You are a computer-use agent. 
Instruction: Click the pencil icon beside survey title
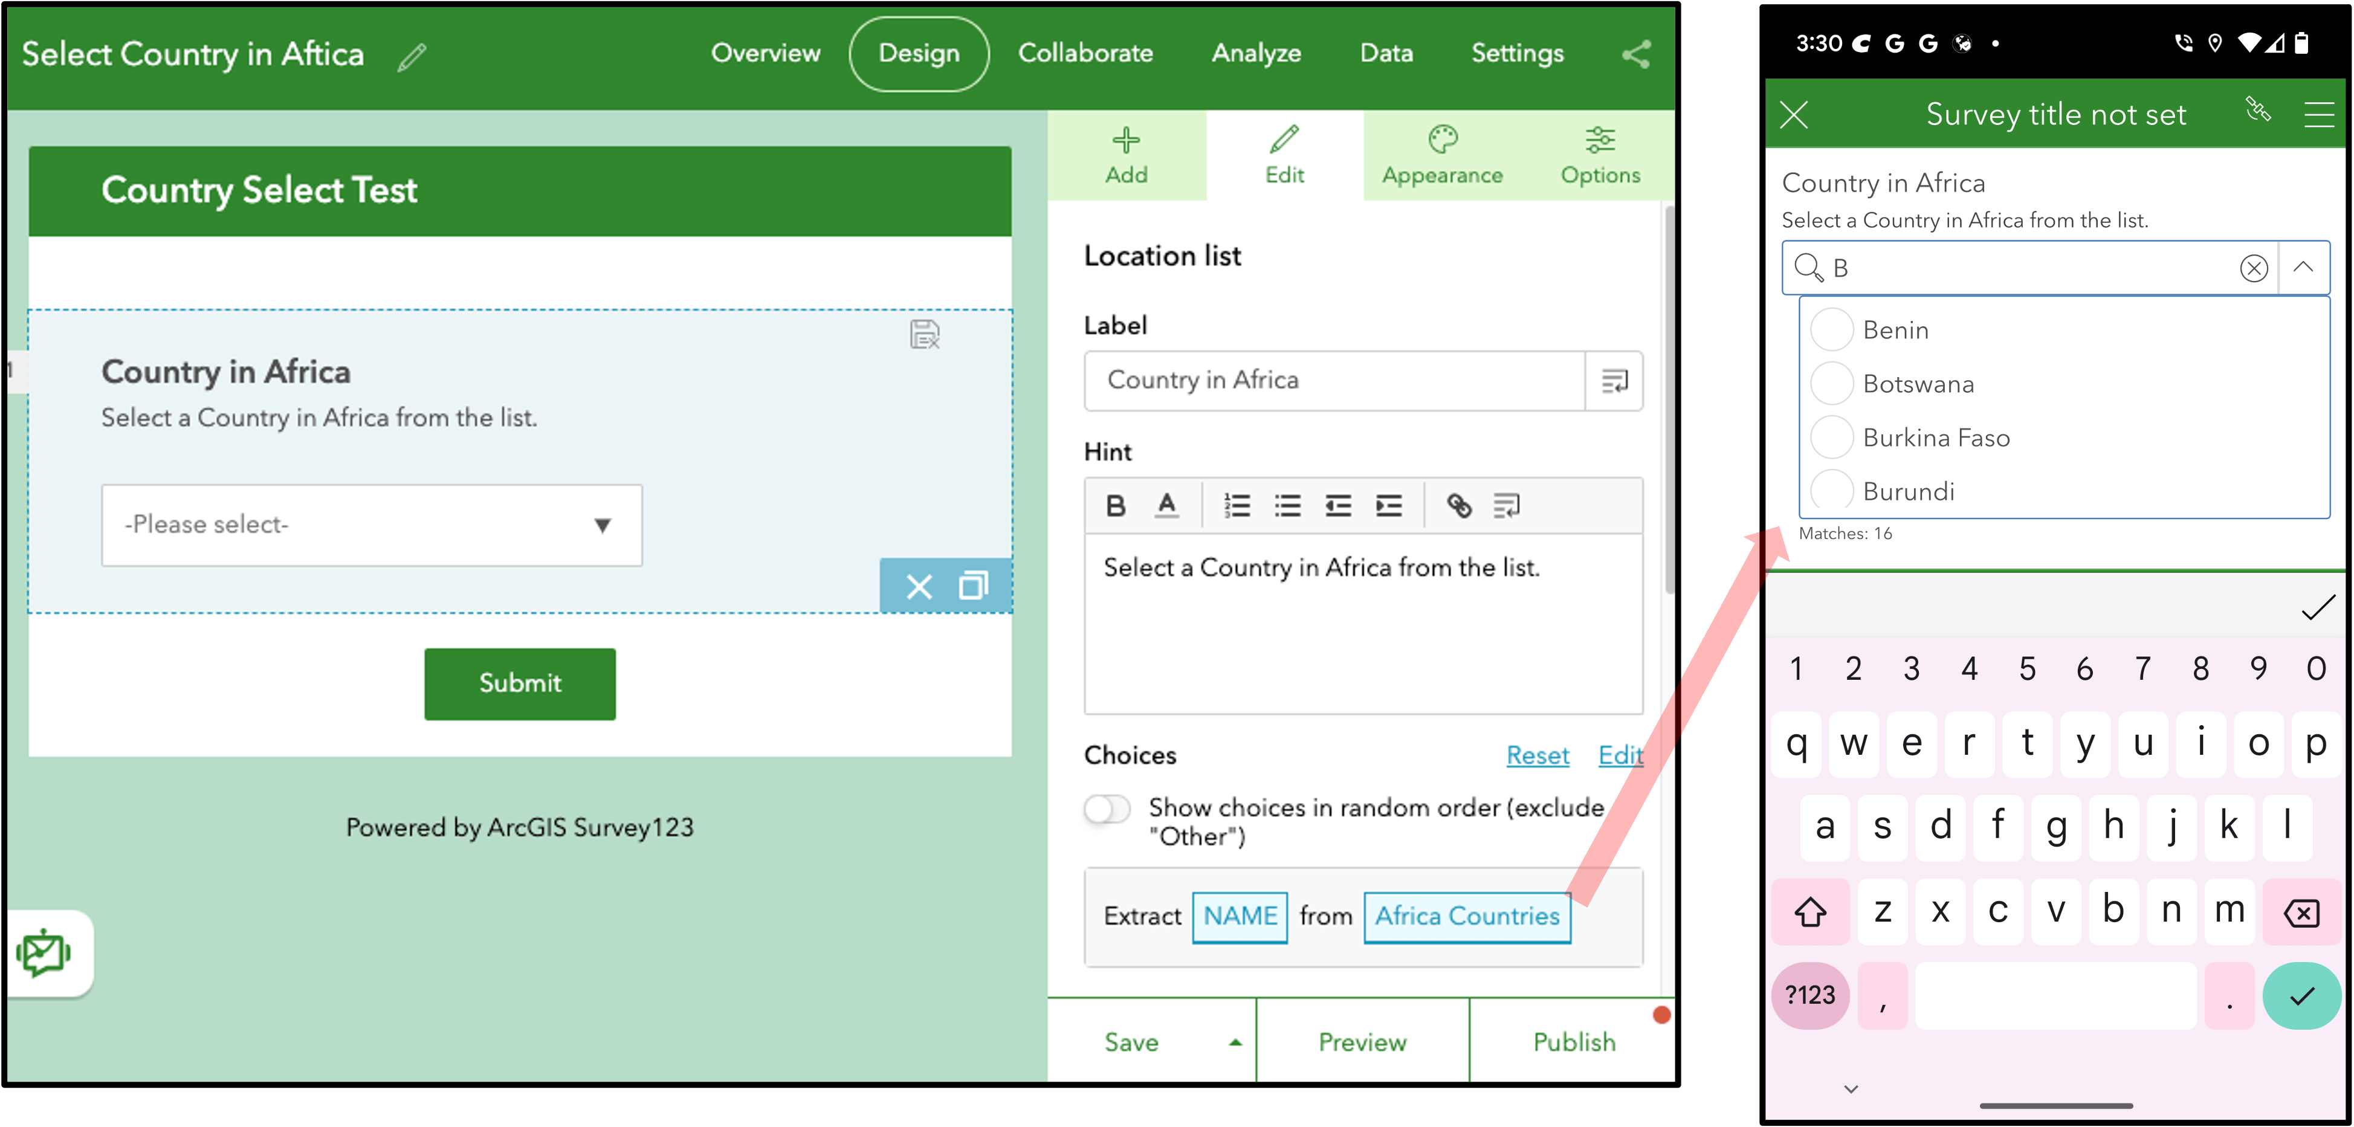[x=412, y=57]
